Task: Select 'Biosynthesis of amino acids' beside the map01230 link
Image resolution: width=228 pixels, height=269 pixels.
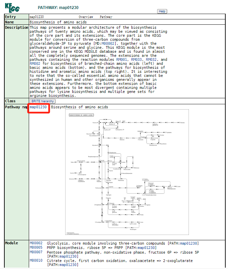Action: coord(80,107)
